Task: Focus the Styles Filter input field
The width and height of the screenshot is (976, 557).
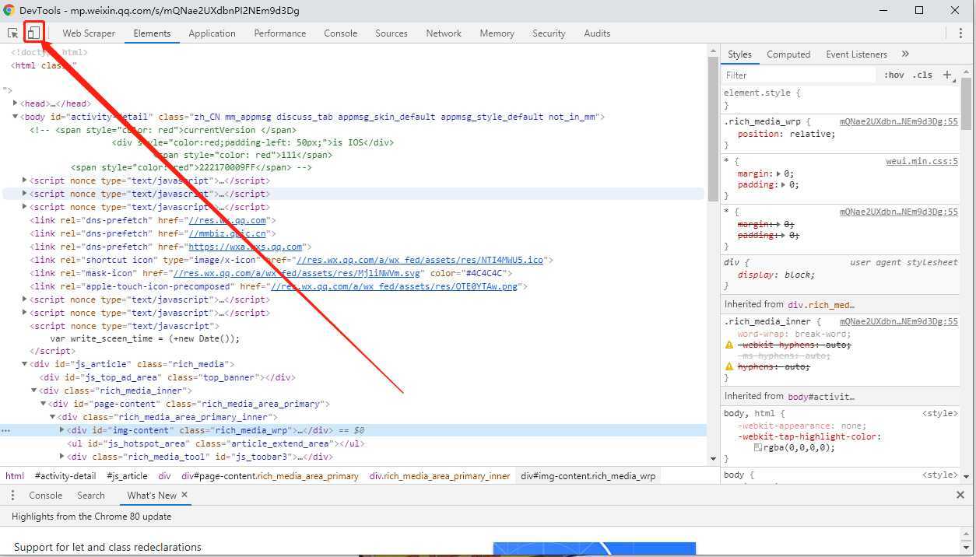Action: click(x=799, y=75)
